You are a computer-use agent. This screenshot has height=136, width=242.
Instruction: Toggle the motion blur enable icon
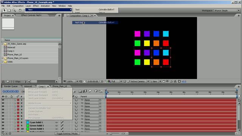(90, 91)
